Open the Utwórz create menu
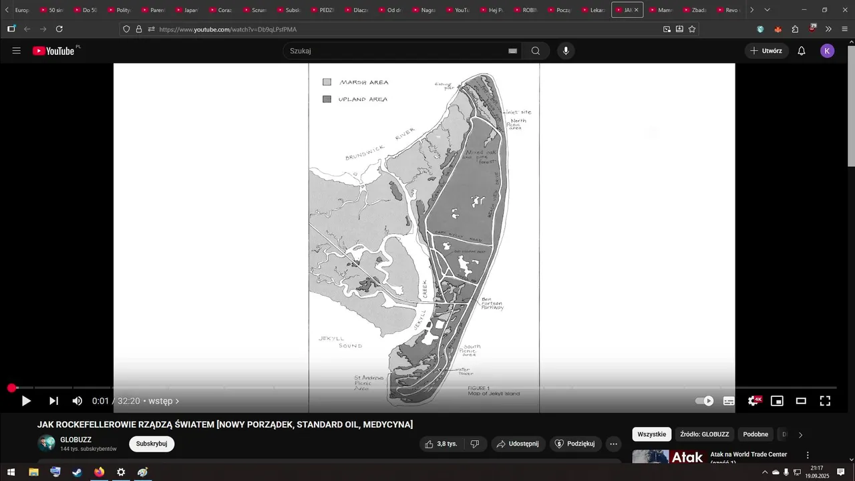Viewport: 855px width, 481px height. [766, 51]
